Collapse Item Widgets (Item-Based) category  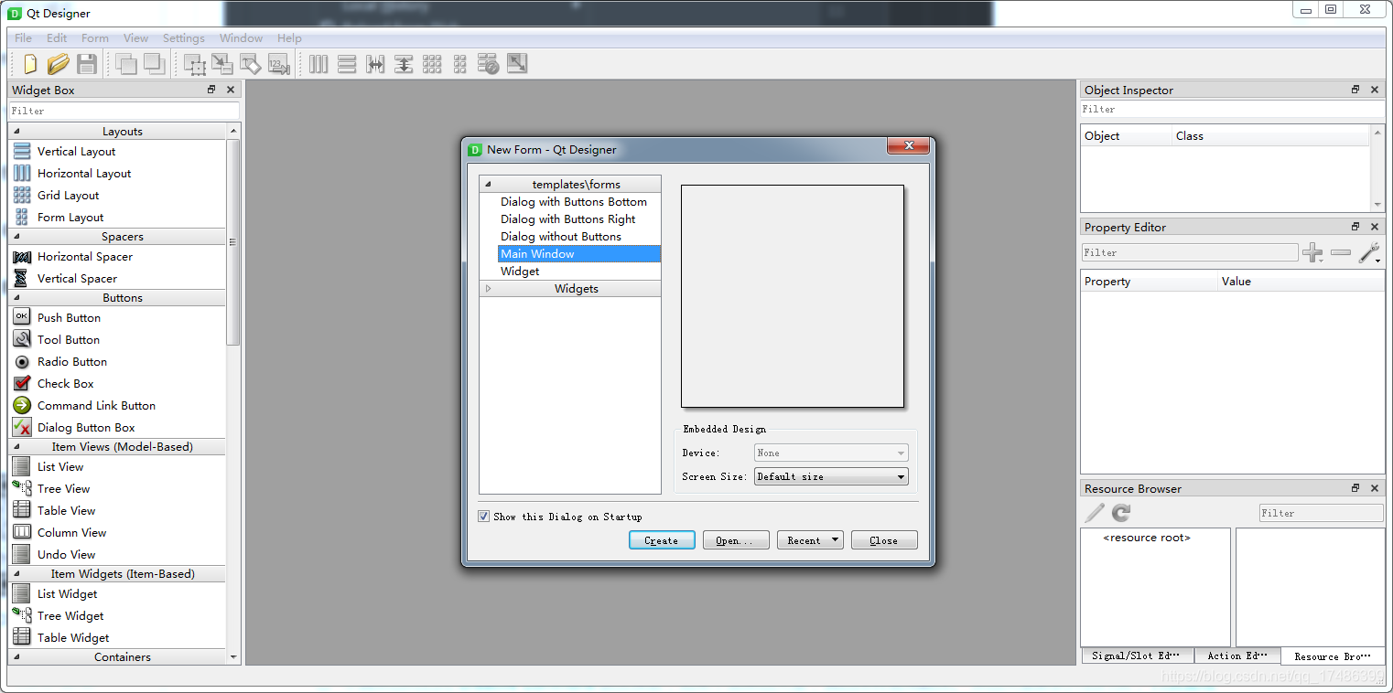[16, 574]
